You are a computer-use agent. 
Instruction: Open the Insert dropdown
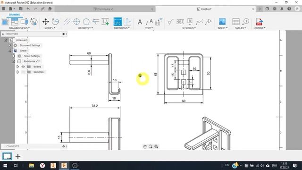pos(222,28)
